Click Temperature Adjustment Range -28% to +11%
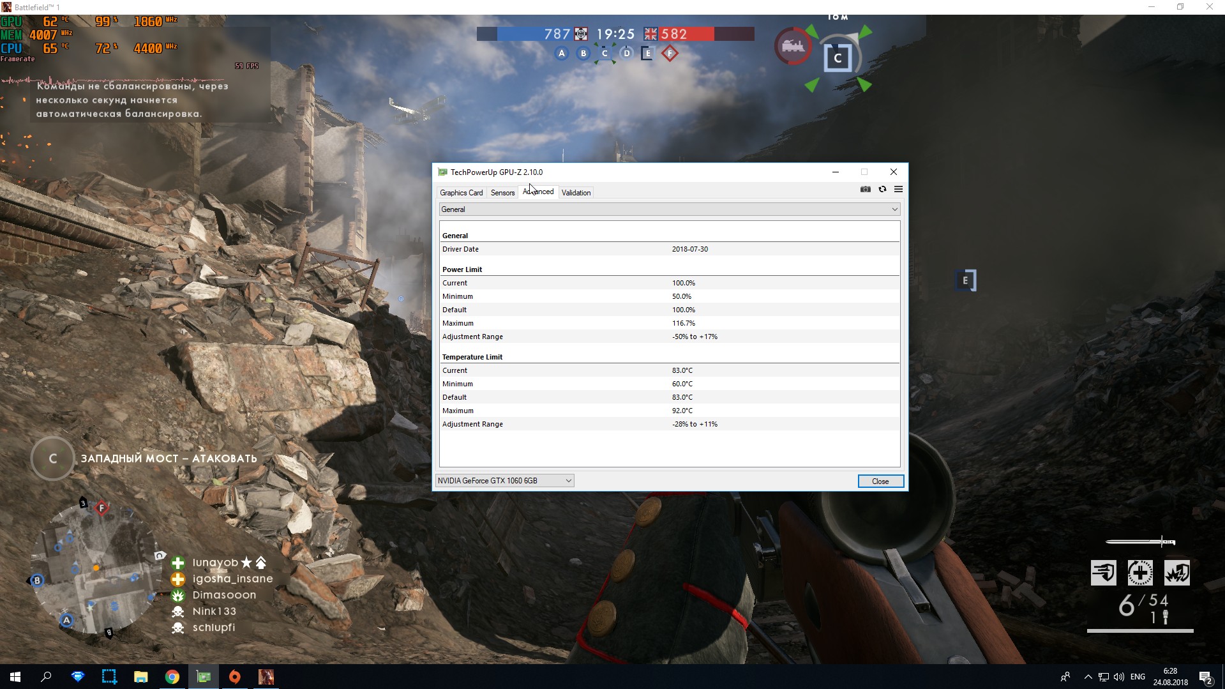1225x689 pixels. [695, 424]
